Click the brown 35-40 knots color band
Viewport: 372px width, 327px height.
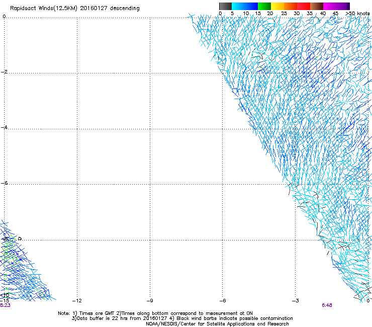(317, 6)
